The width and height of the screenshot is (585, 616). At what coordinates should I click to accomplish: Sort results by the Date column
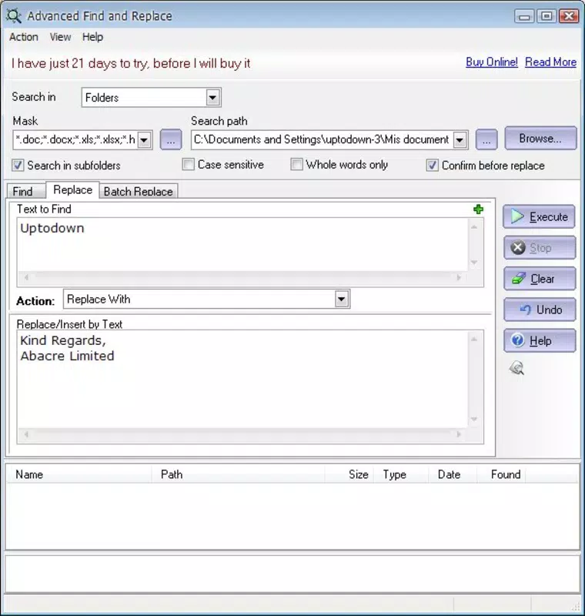point(453,474)
